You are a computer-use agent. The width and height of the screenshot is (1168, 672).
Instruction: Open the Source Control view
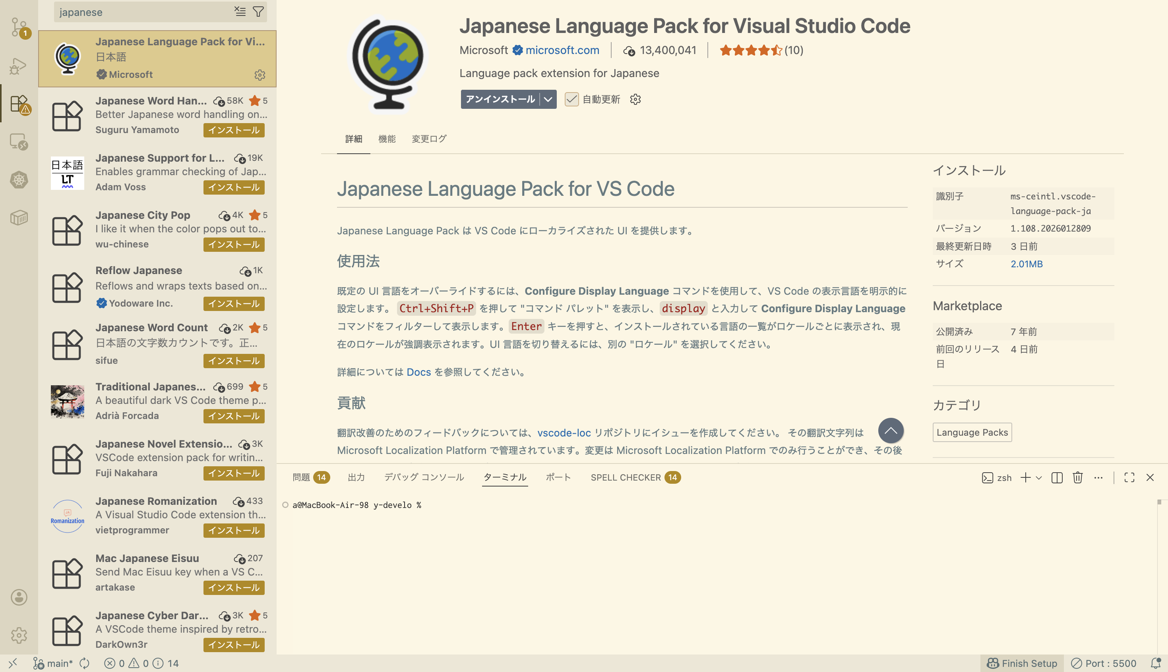[x=18, y=28]
